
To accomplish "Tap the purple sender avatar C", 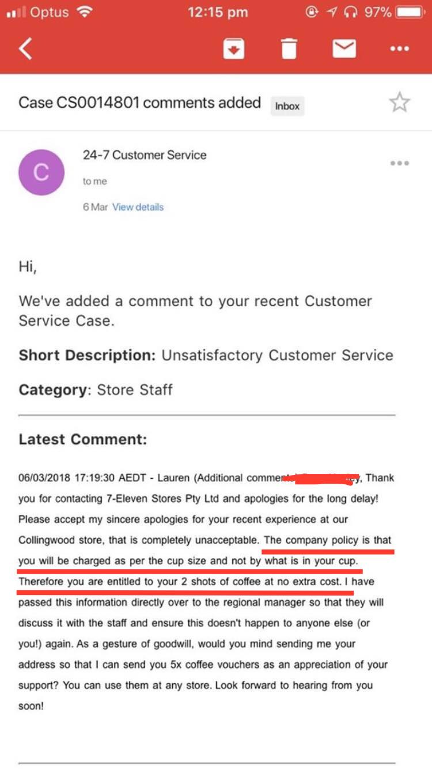I will coord(41,172).
